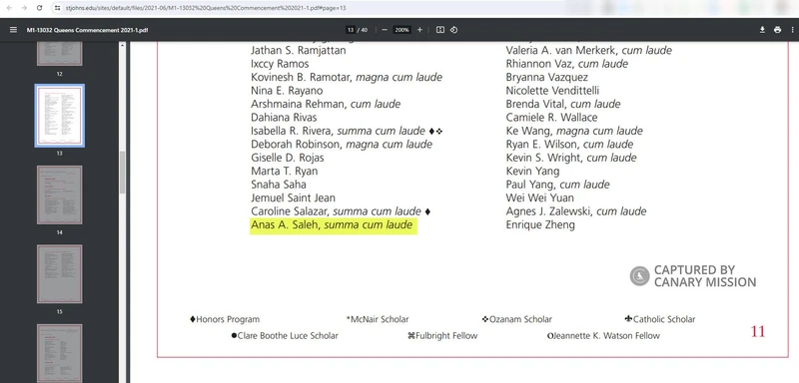Click the browser forward arrow
The height and width of the screenshot is (383, 799).
pyautogui.click(x=24, y=8)
